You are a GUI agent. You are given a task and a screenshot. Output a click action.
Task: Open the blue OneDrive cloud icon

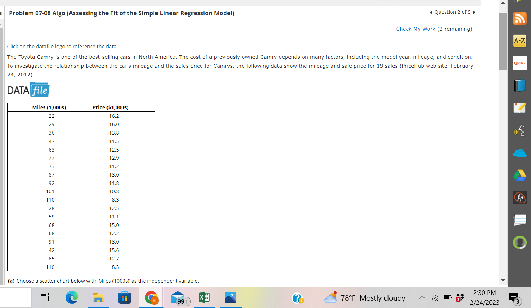520,153
